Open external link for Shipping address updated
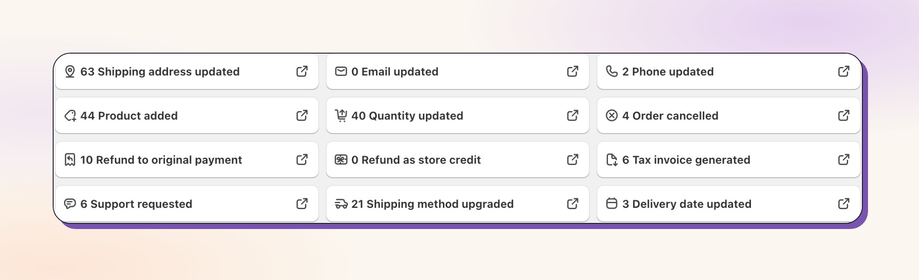Viewport: 919px width, 280px height. point(302,71)
